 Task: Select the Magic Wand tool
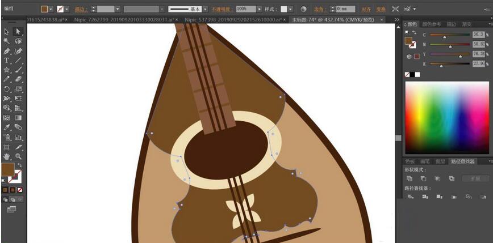click(x=7, y=41)
